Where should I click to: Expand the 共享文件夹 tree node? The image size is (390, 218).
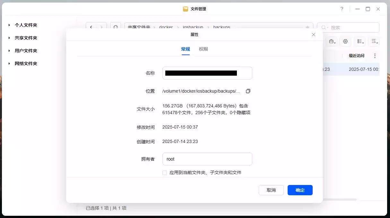point(9,38)
